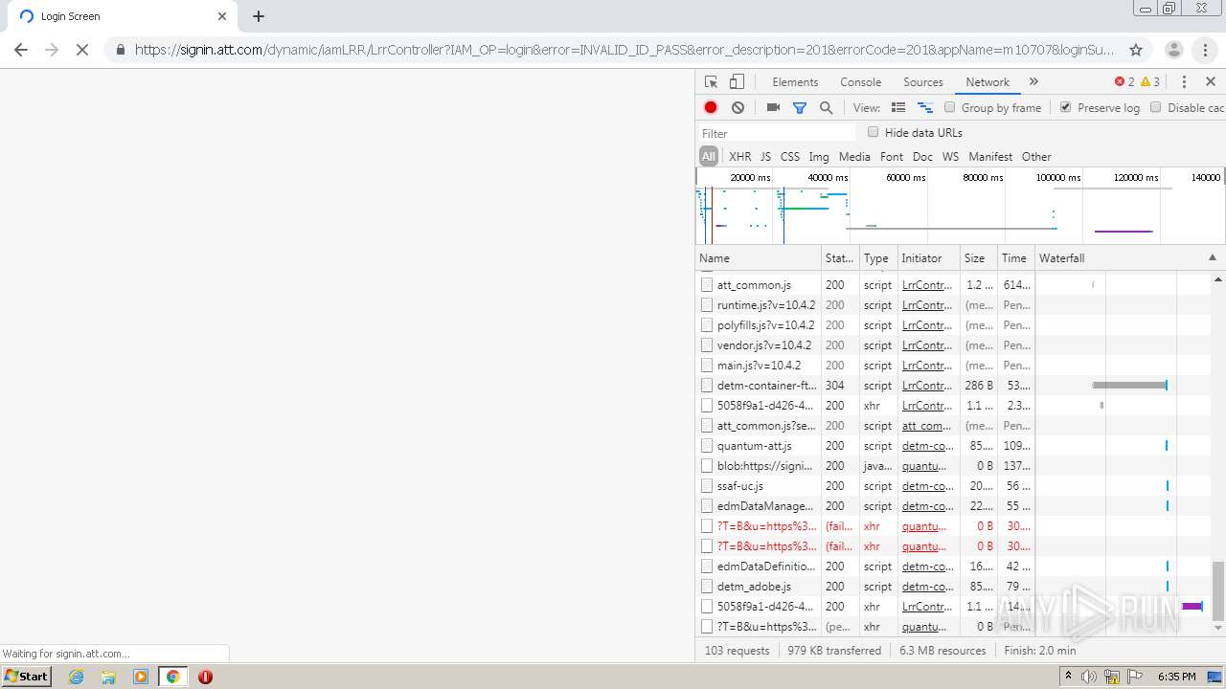This screenshot has width=1226, height=689.
Task: Filter requests by CSS type
Action: [790, 156]
